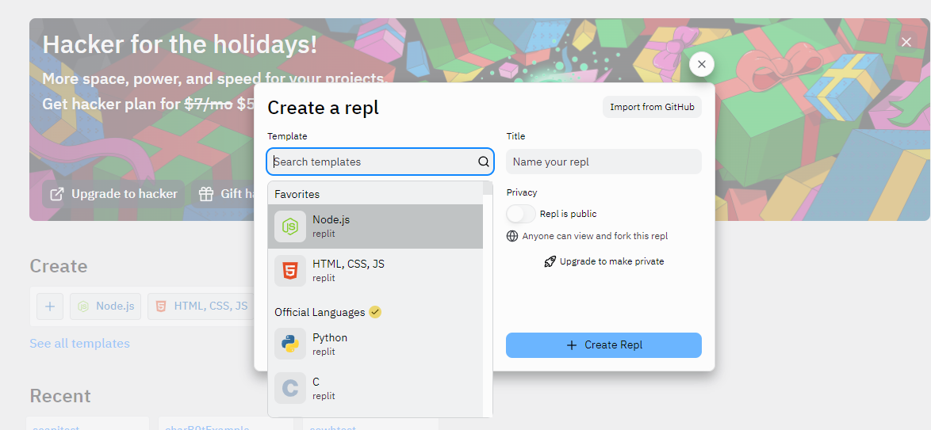Click the Search templates input field
This screenshot has width=931, height=430.
(380, 162)
